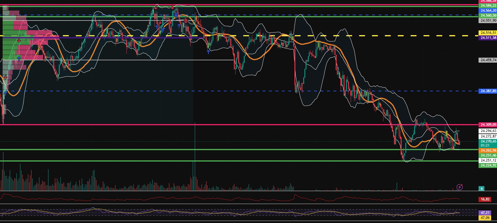The height and width of the screenshot is (223, 497).
Task: Select the 24.516,51 yellow price label
Action: [488, 33]
